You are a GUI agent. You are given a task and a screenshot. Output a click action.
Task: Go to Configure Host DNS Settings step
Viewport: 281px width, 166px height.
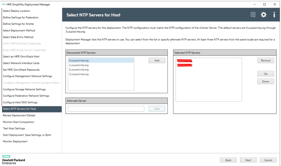point(20,102)
